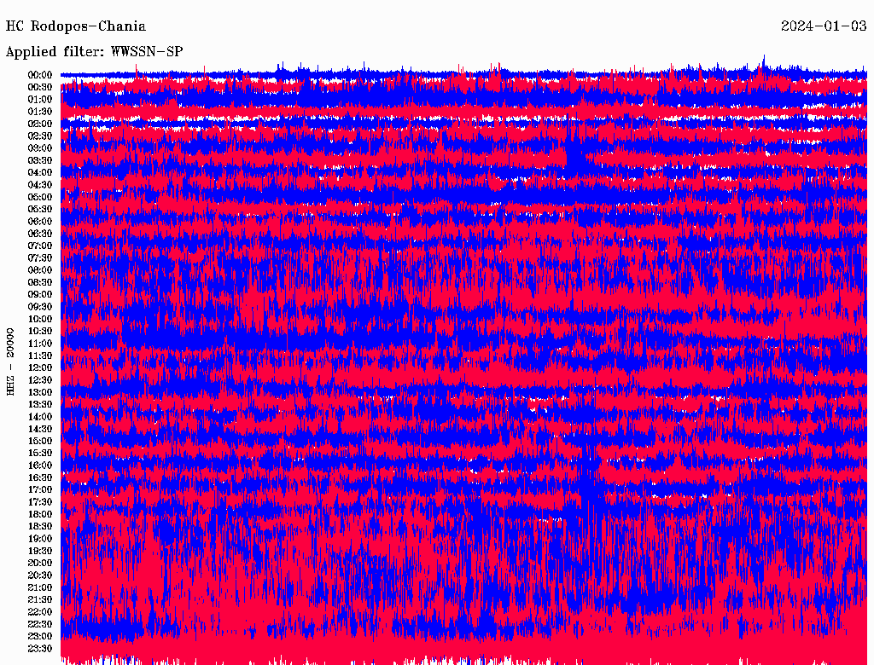Select the 07:00 time label
874x665 pixels.
[x=40, y=246]
